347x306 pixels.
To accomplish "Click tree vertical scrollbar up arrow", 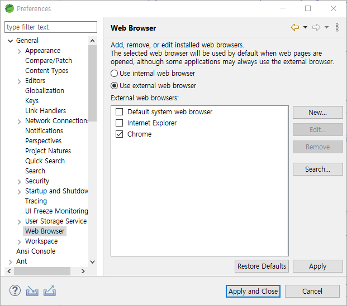I will [x=93, y=41].
